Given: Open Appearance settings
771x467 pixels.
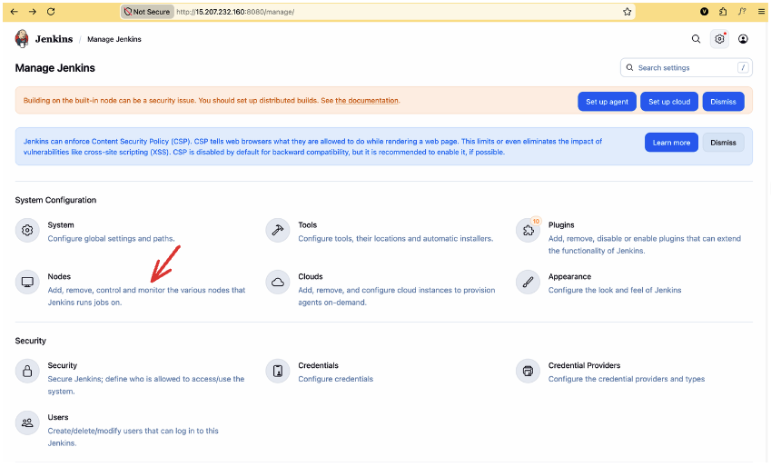Looking at the screenshot, I should tap(569, 276).
